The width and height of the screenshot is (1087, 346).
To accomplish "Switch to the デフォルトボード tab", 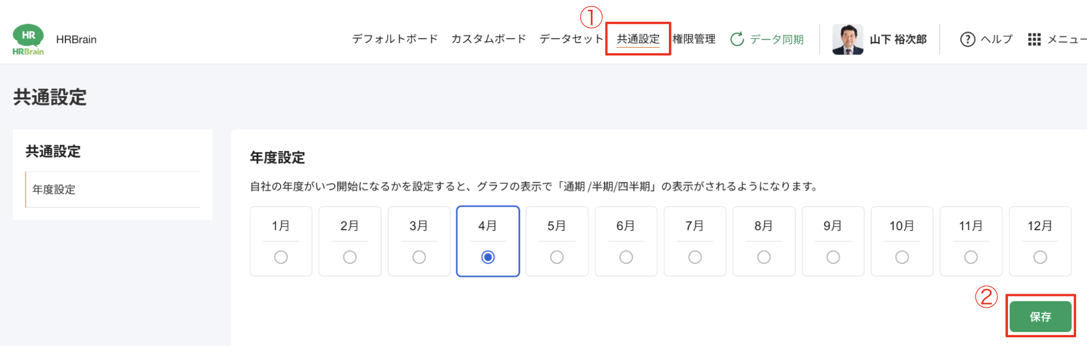I will coord(395,39).
